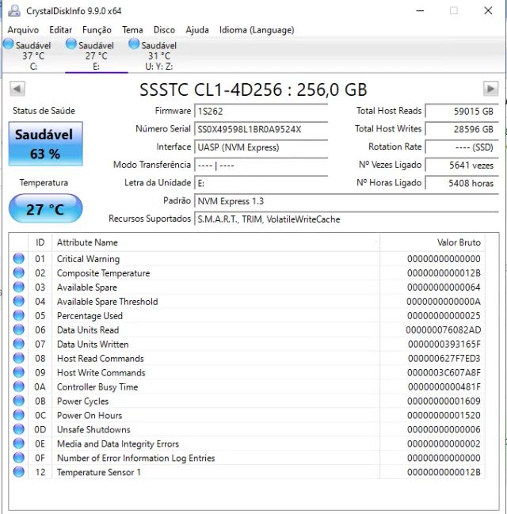The height and width of the screenshot is (514, 507).
Task: Minimize the CrystalDiskInfo window
Action: (420, 10)
